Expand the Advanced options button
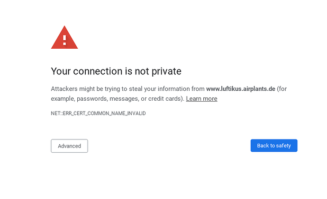This screenshot has width=327, height=199. [69, 146]
